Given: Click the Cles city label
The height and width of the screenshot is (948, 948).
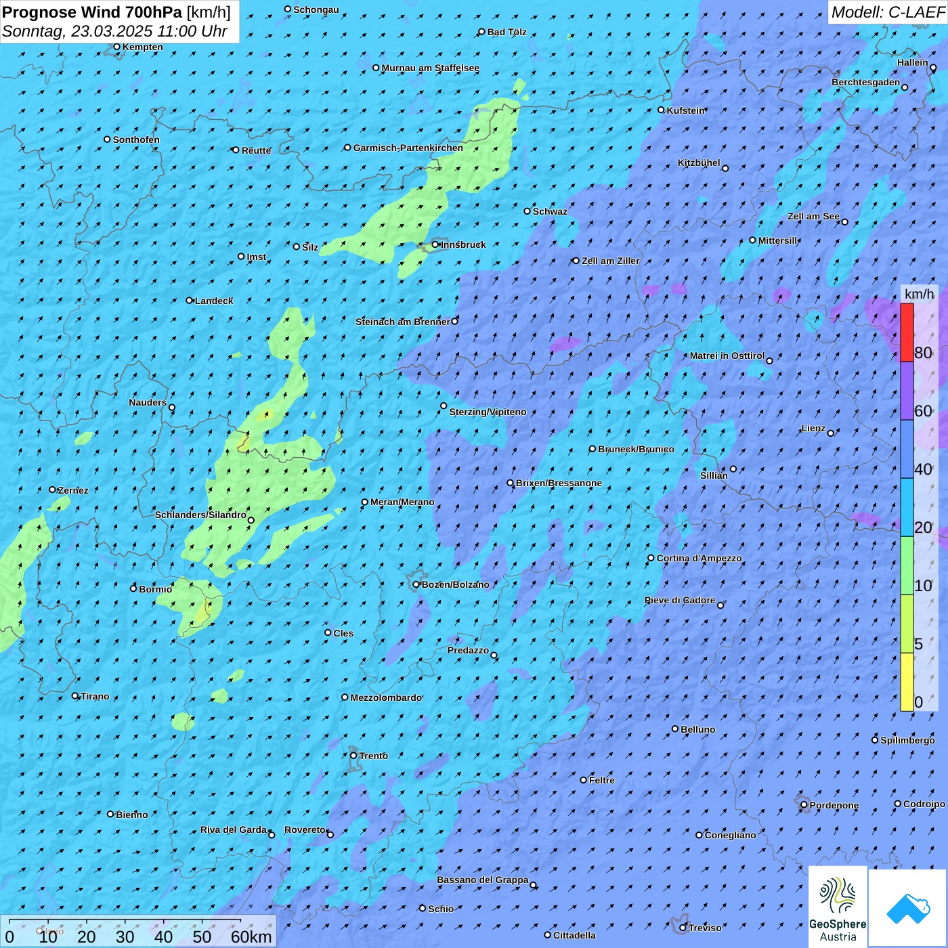Looking at the screenshot, I should [x=343, y=633].
